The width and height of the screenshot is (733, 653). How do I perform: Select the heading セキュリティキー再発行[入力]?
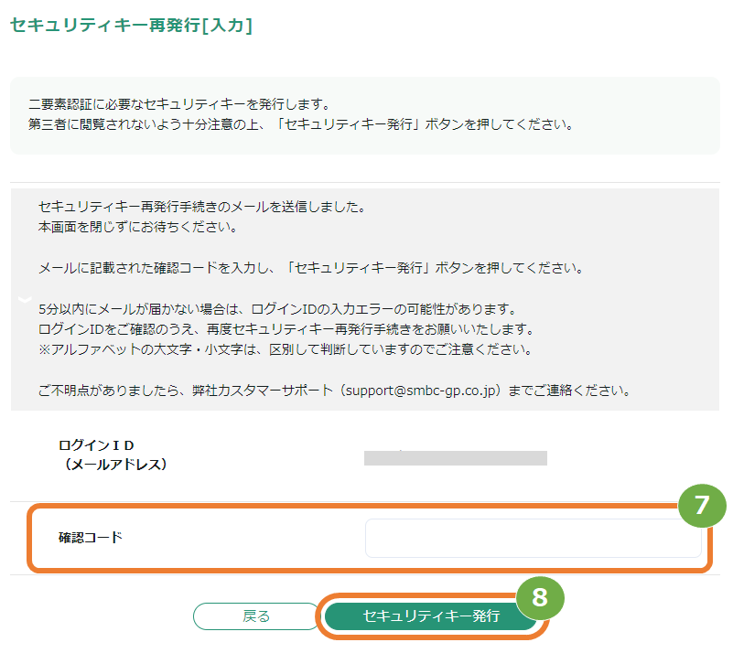[132, 26]
